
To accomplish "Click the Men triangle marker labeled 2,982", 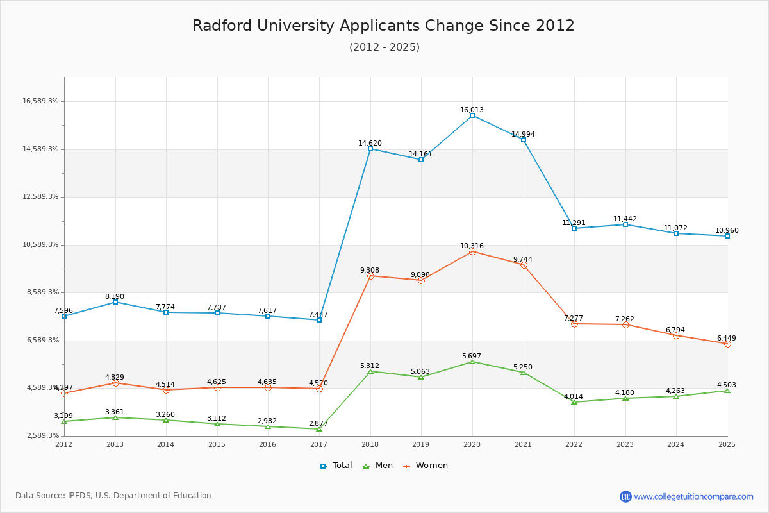I will coord(268,426).
